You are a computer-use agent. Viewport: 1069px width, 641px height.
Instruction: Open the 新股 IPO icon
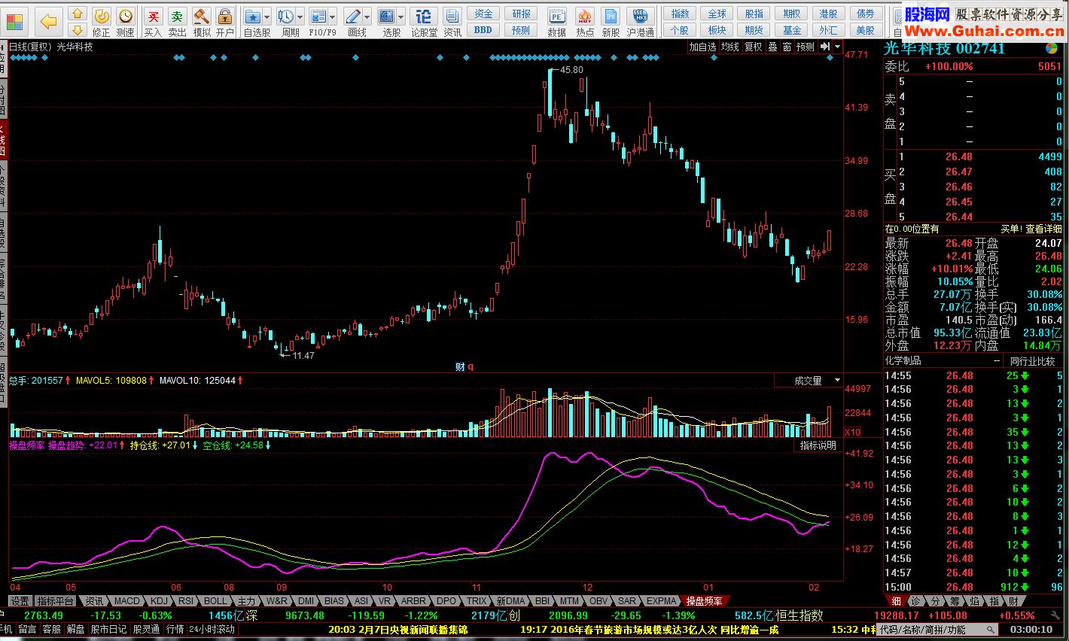click(611, 17)
